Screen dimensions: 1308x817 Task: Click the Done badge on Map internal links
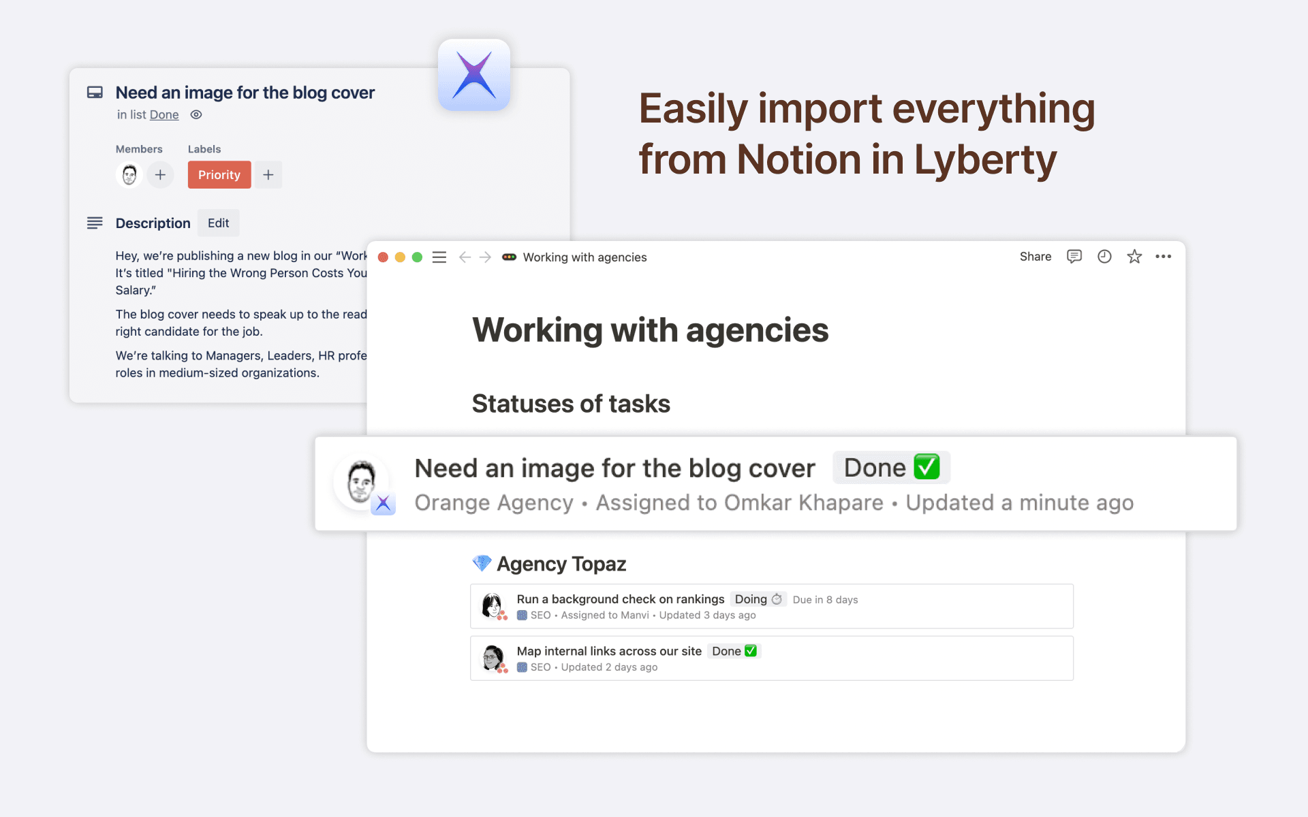pyautogui.click(x=734, y=652)
